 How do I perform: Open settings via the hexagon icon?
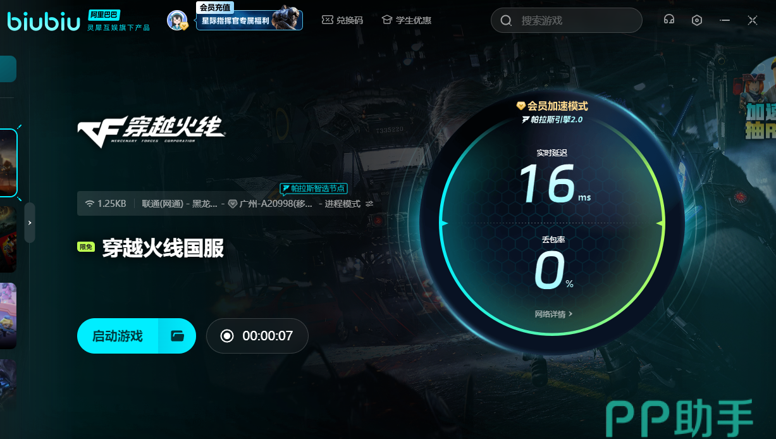pos(697,20)
